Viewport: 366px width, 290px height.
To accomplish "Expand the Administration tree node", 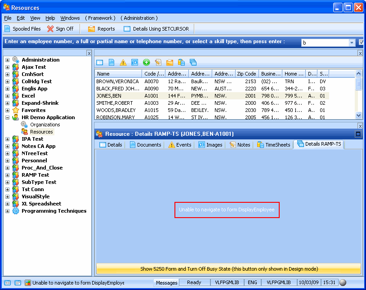I will [7, 60].
